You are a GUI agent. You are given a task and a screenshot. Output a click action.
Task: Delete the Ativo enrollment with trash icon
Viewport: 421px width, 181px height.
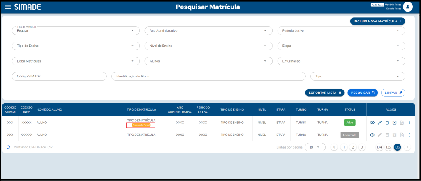387,123
